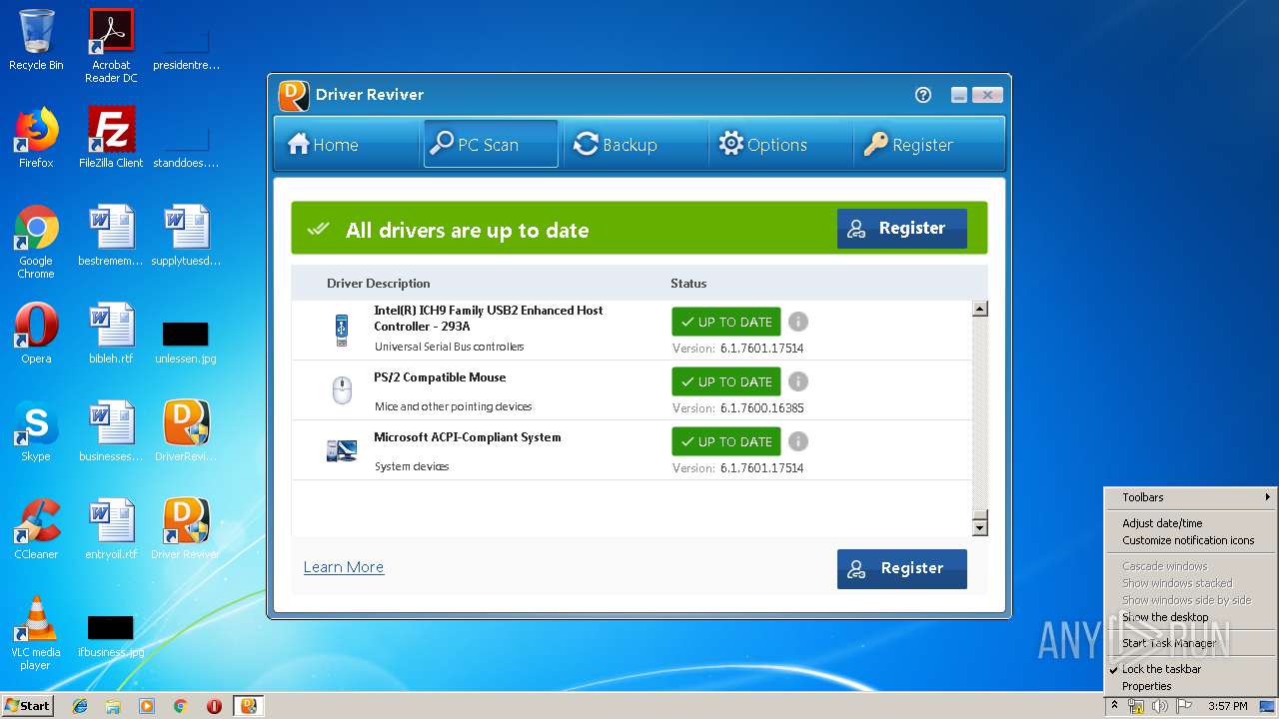Click the 3:57 PM system clock
This screenshot has width=1279, height=719.
tap(1227, 706)
